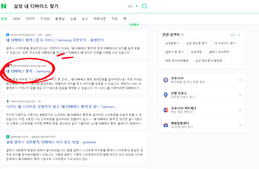Select the 통합 tab
Screen dimensions: 259x169
point(4,19)
